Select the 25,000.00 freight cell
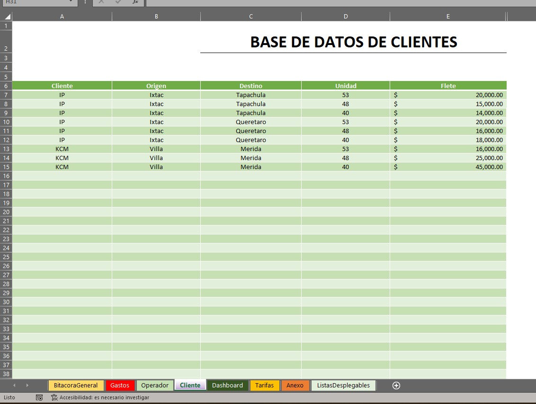The height and width of the screenshot is (404, 536). click(448, 158)
